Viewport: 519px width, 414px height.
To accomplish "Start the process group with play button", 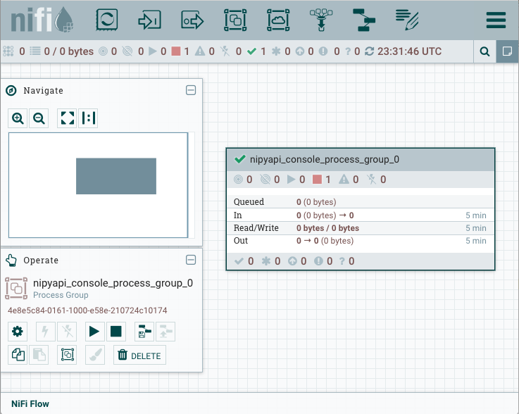I will [93, 331].
